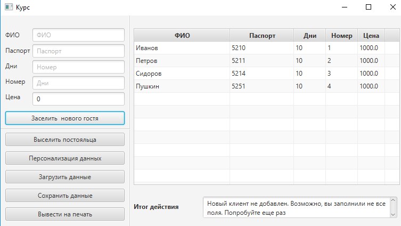Screen dimensions: 401x226
Task: Click the ФИО input field
Action: pyautogui.click(x=78, y=35)
